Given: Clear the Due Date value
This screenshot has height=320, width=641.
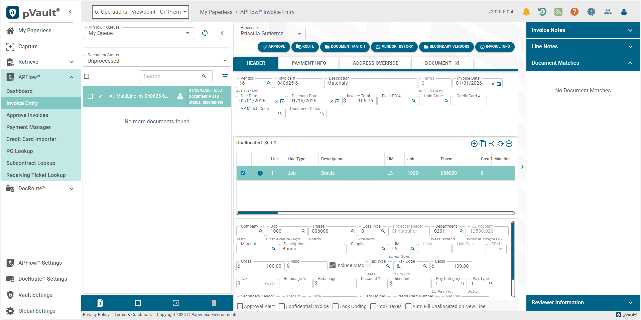Looking at the screenshot, I should pos(276,101).
